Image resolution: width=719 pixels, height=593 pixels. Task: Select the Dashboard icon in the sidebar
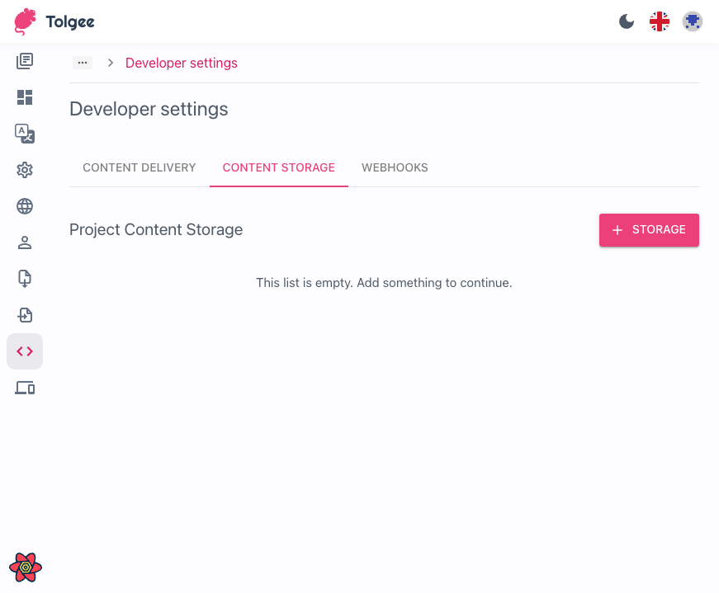pos(25,97)
